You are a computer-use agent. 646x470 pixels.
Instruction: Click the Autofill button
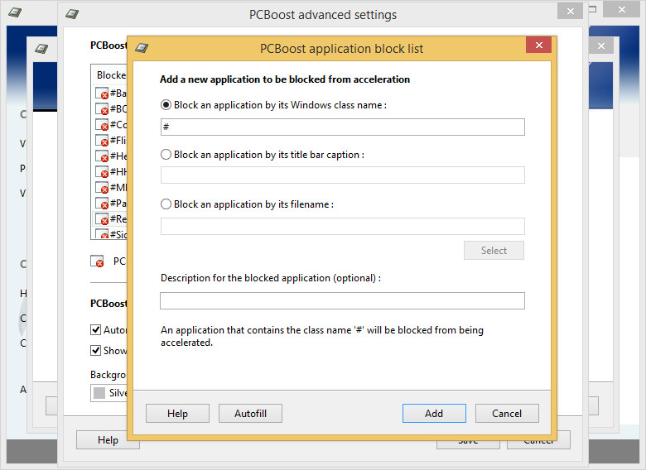(250, 413)
